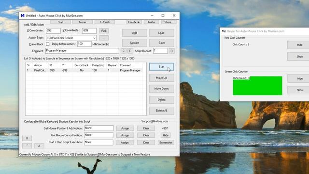Click the 'R' button next to Script Repeat

(x=171, y=51)
